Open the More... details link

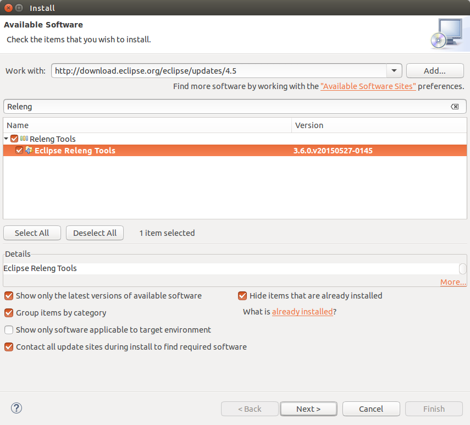[x=453, y=282]
